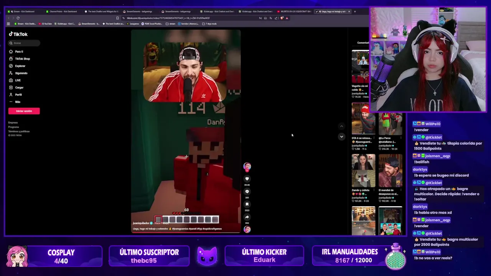Image resolution: width=491 pixels, height=276 pixels.
Task: Open 'El mundial de desayunos' video thumbnail
Action: (390, 171)
